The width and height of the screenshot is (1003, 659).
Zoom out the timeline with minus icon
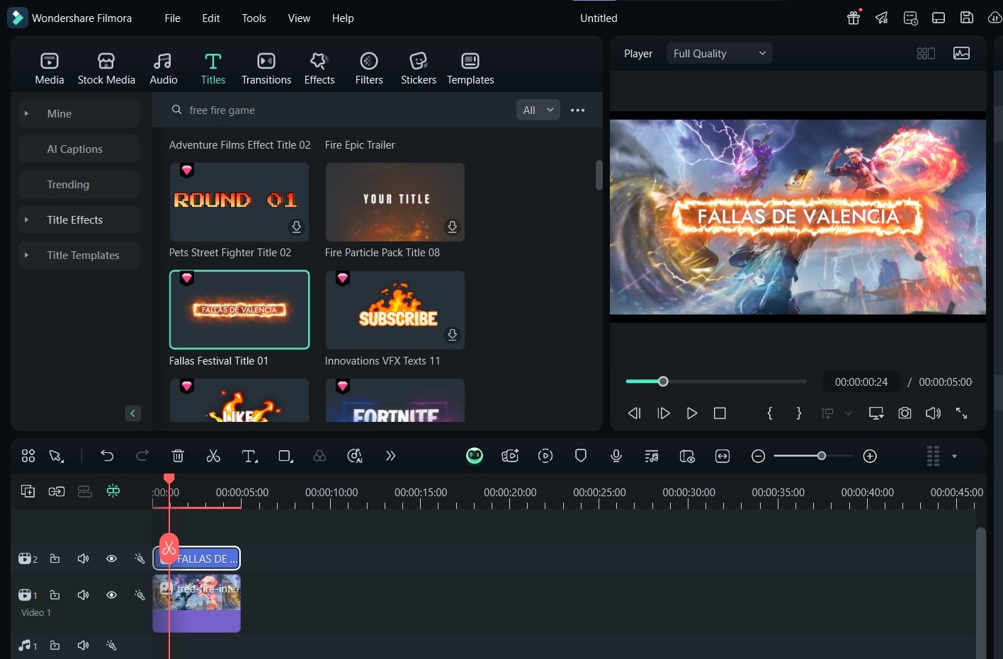758,456
